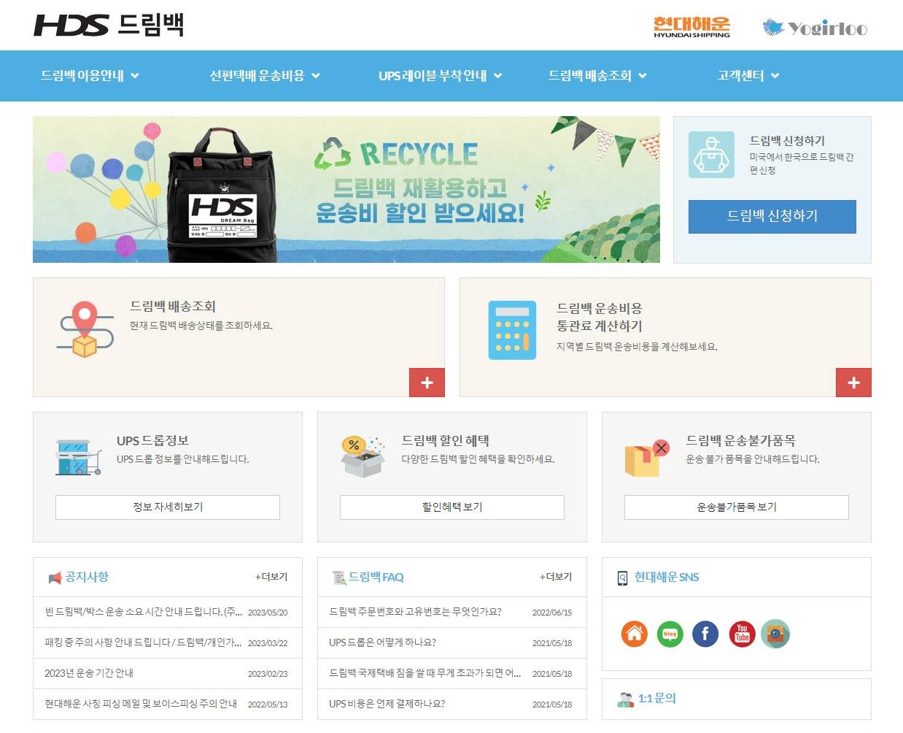
Task: Click +더보기 in the 공지사항 panel
Action: tap(271, 577)
